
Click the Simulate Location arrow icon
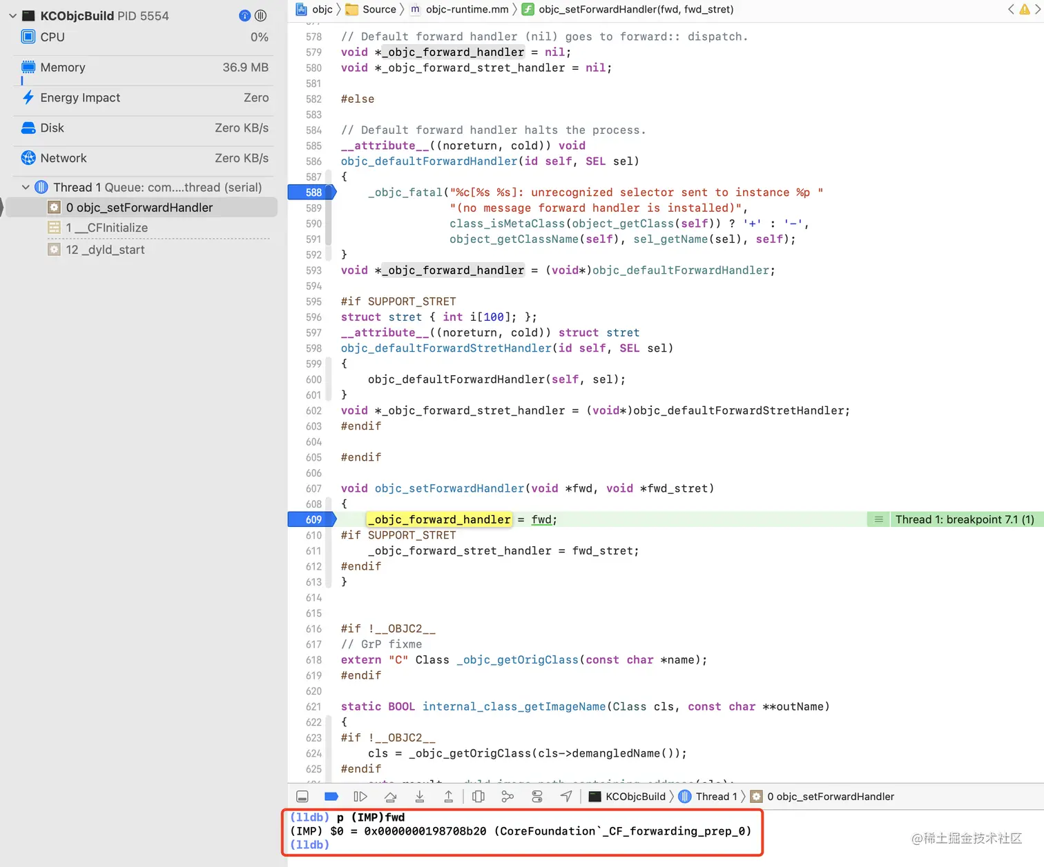pyautogui.click(x=566, y=797)
